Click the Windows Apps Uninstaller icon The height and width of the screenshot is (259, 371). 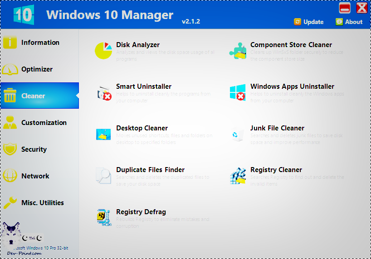pyautogui.click(x=237, y=92)
